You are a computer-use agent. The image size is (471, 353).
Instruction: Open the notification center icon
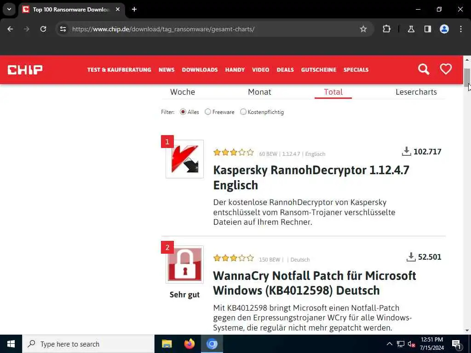pos(456,344)
